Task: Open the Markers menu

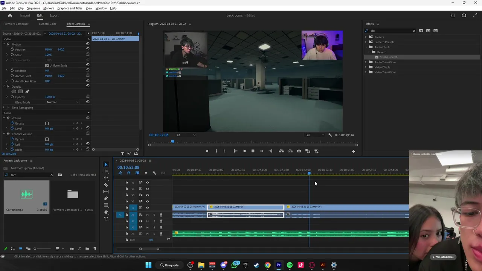Action: (x=49, y=8)
